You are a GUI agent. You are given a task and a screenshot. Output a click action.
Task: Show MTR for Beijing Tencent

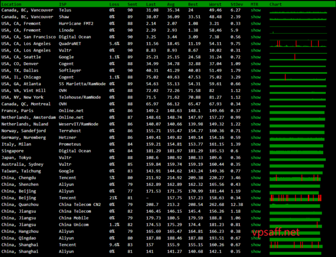click(256, 198)
